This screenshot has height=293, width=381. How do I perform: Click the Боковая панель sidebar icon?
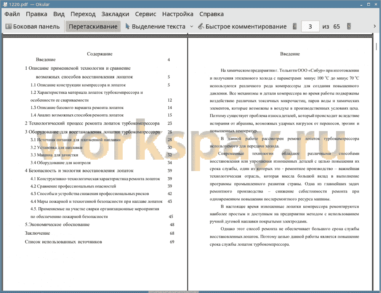point(8,26)
